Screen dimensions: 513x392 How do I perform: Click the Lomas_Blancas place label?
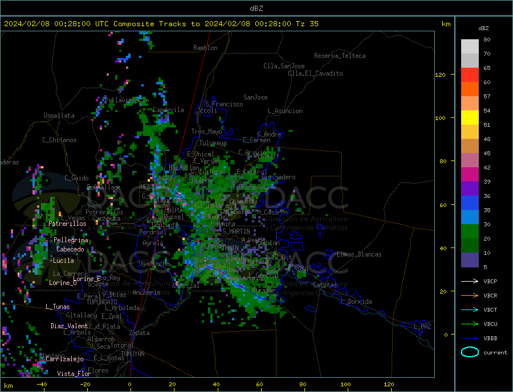(x=359, y=254)
